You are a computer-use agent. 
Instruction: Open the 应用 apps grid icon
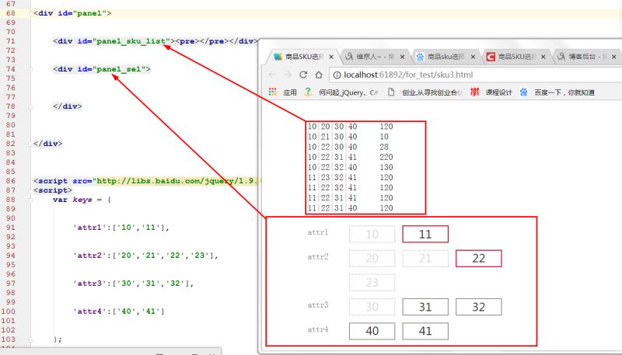(273, 92)
